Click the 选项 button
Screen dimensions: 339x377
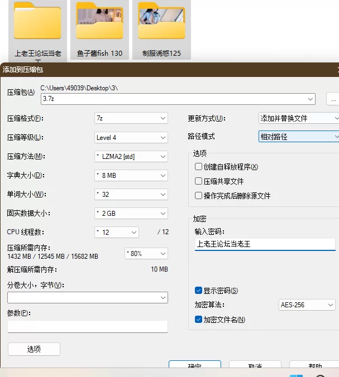[34, 349]
